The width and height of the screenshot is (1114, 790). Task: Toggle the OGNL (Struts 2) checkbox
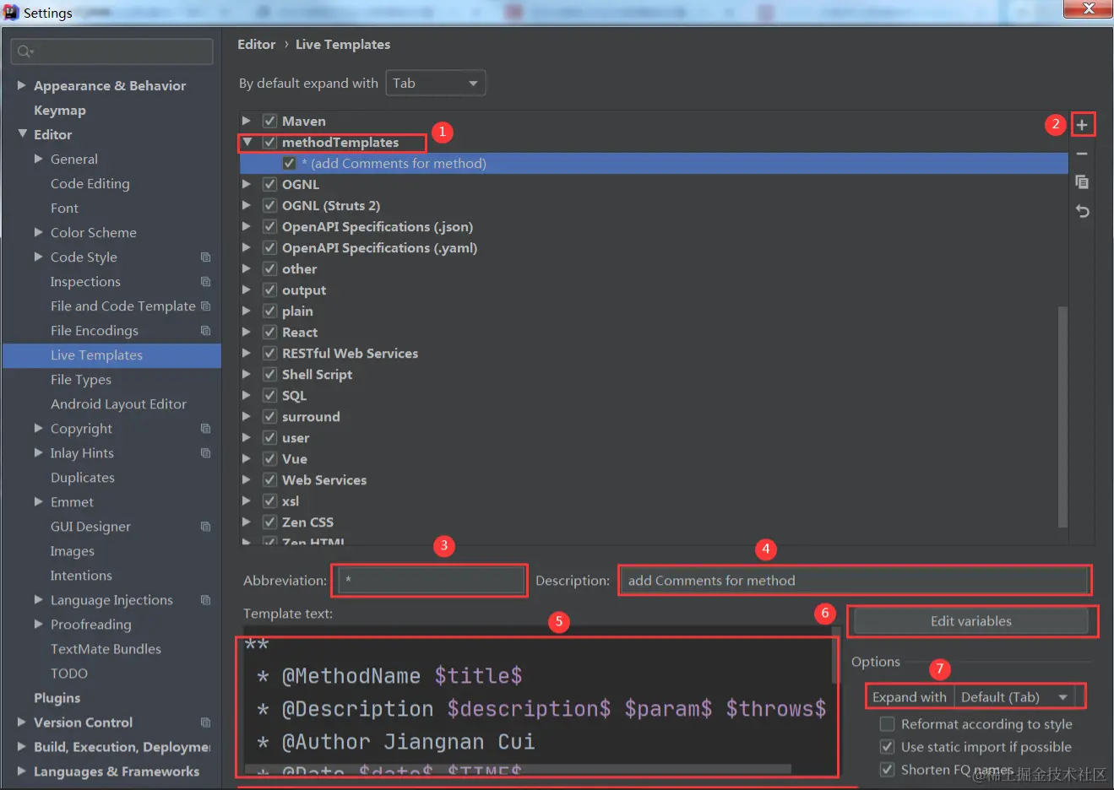(269, 205)
